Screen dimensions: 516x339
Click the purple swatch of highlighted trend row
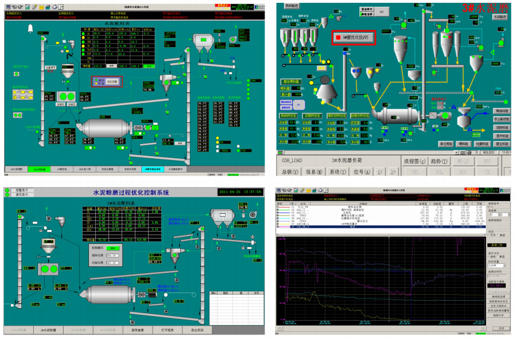pos(285,227)
